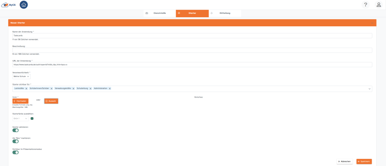Open the Verantwortlichkeit Meine Schule dropdown
The height and width of the screenshot is (166, 386).
21,76
